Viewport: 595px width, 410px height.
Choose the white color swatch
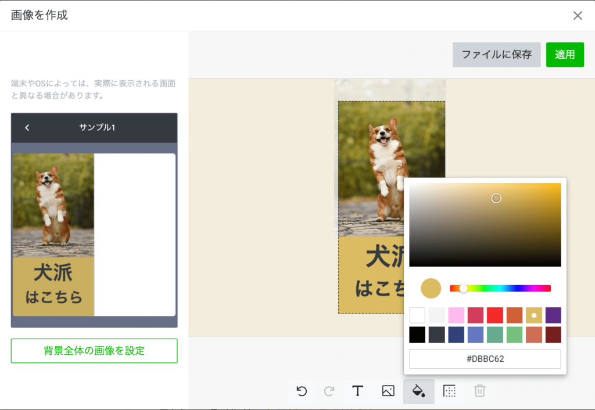pyautogui.click(x=417, y=315)
